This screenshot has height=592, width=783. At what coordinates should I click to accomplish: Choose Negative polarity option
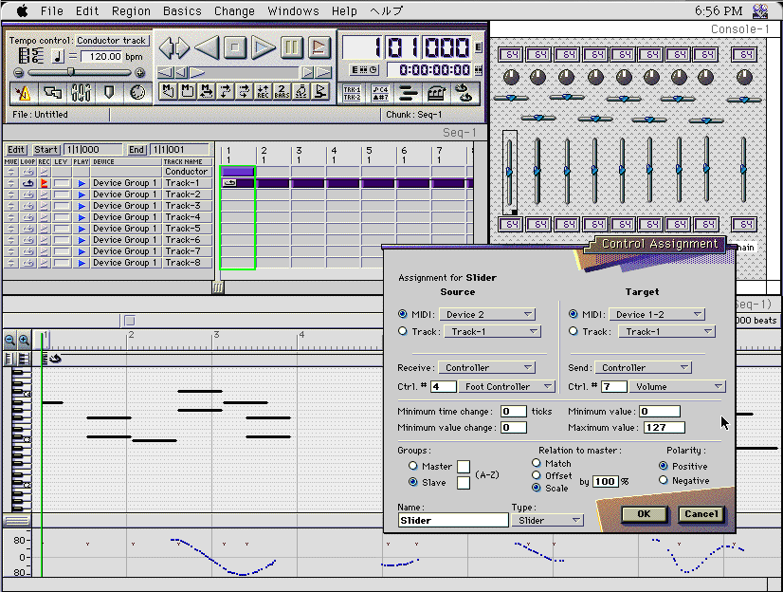click(x=663, y=481)
